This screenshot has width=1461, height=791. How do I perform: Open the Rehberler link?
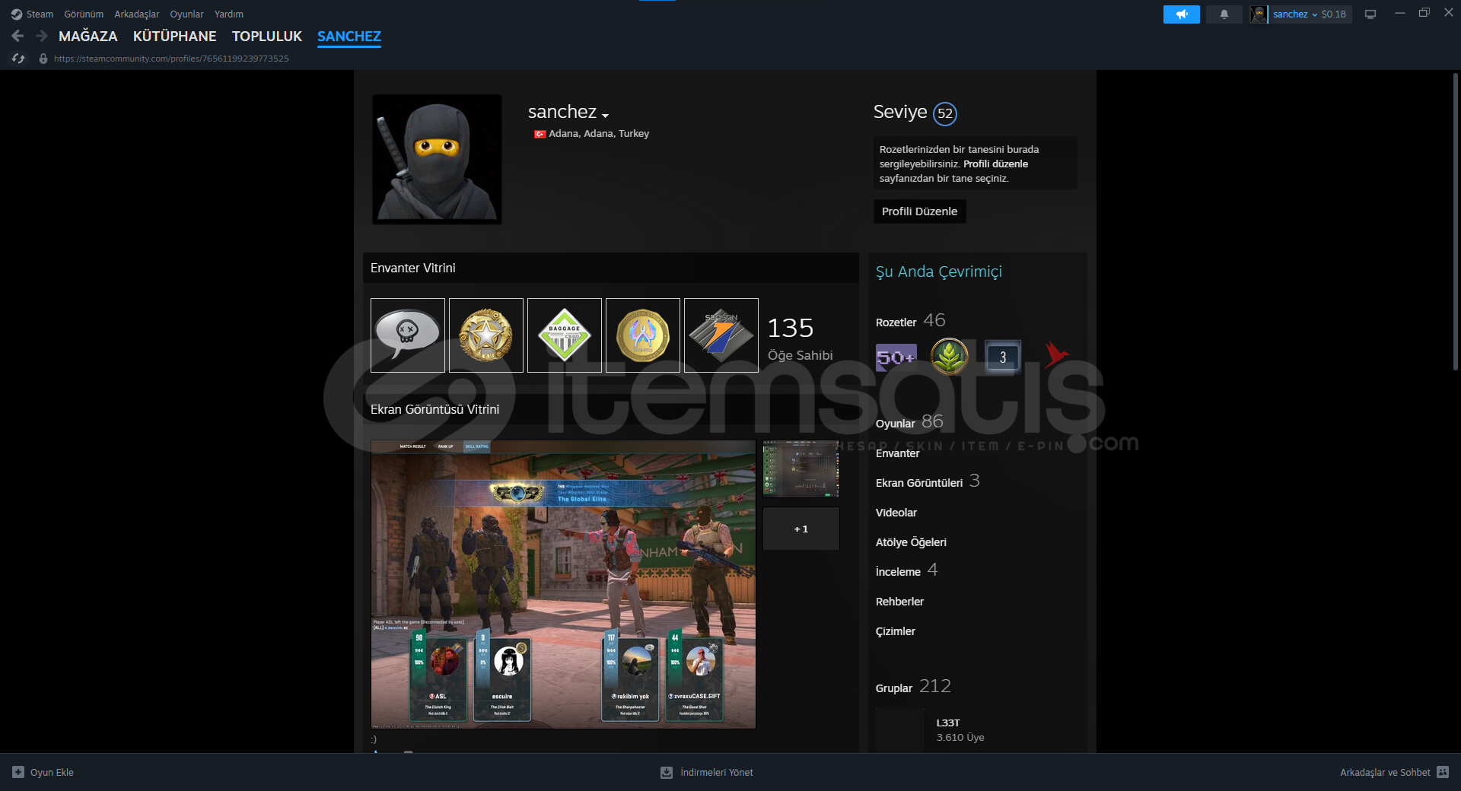pyautogui.click(x=899, y=602)
